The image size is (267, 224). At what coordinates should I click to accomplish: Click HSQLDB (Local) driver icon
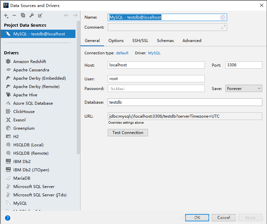click(8, 145)
